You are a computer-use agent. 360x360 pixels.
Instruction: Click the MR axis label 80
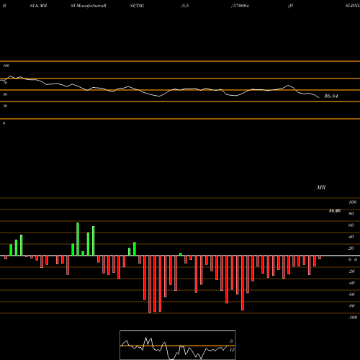[x=351, y=214]
